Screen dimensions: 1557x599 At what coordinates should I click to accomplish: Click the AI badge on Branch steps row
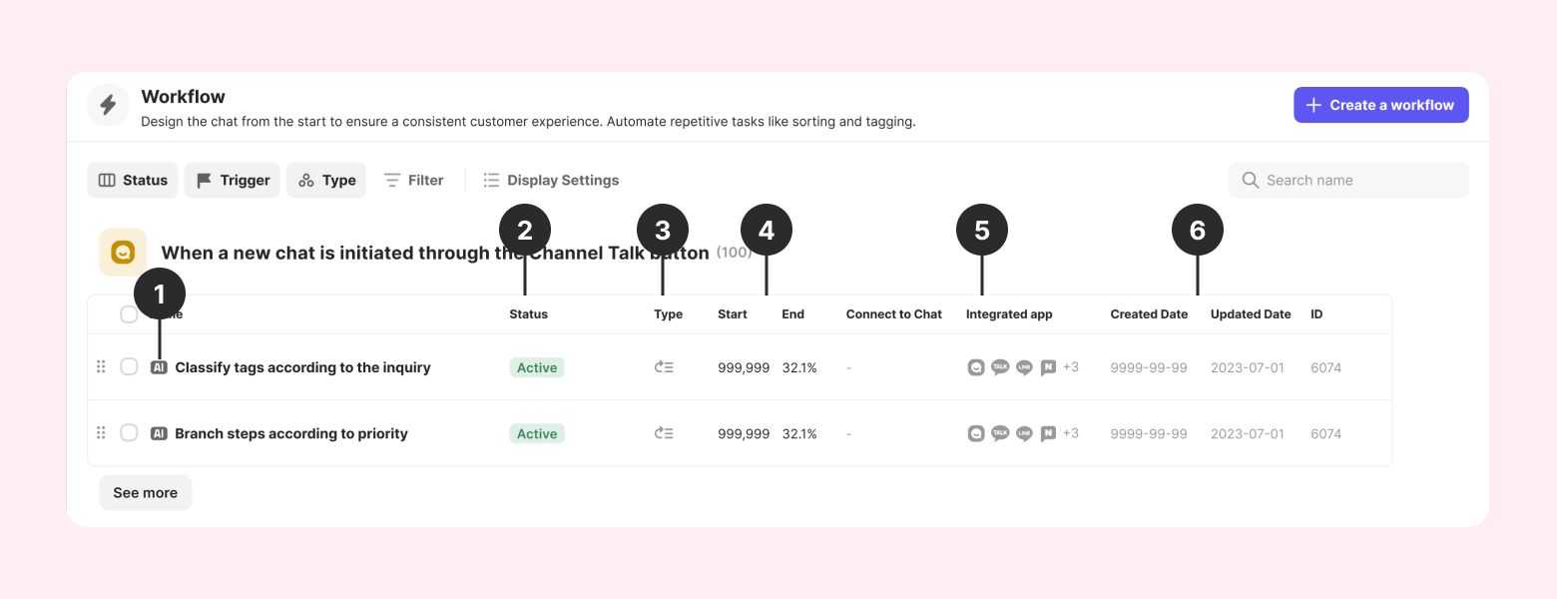159,433
